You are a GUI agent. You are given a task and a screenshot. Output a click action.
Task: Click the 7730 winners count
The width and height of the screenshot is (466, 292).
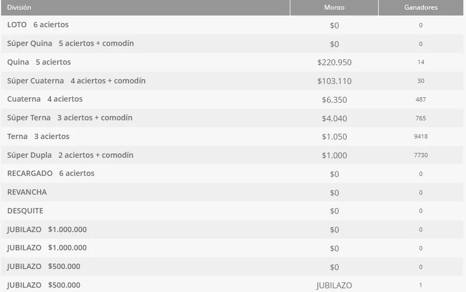pyautogui.click(x=420, y=155)
